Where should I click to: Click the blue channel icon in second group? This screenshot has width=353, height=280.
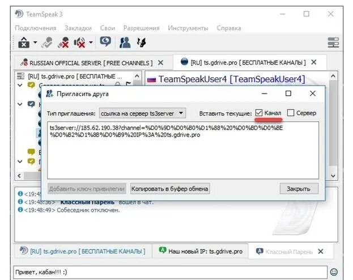point(31,104)
